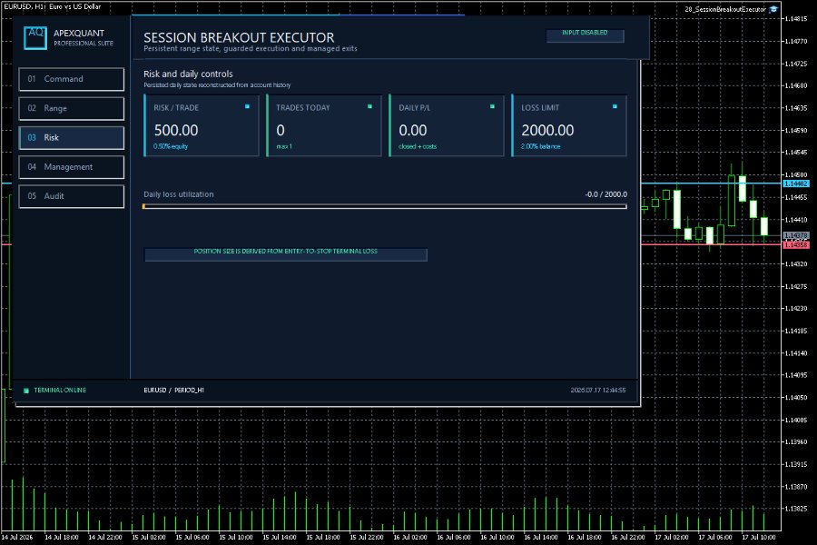Click the Persistent range state tagline text
817x545 pixels.
pyautogui.click(x=251, y=48)
